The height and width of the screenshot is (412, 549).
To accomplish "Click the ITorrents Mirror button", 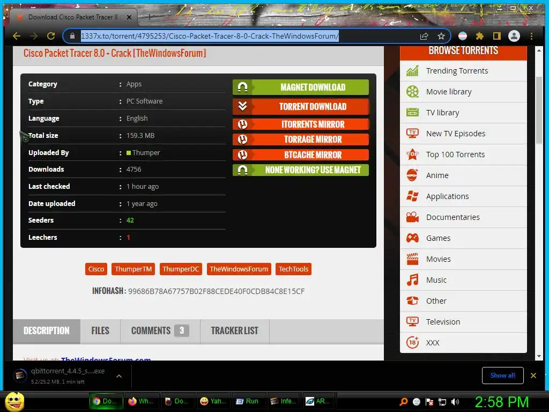I will (x=300, y=124).
